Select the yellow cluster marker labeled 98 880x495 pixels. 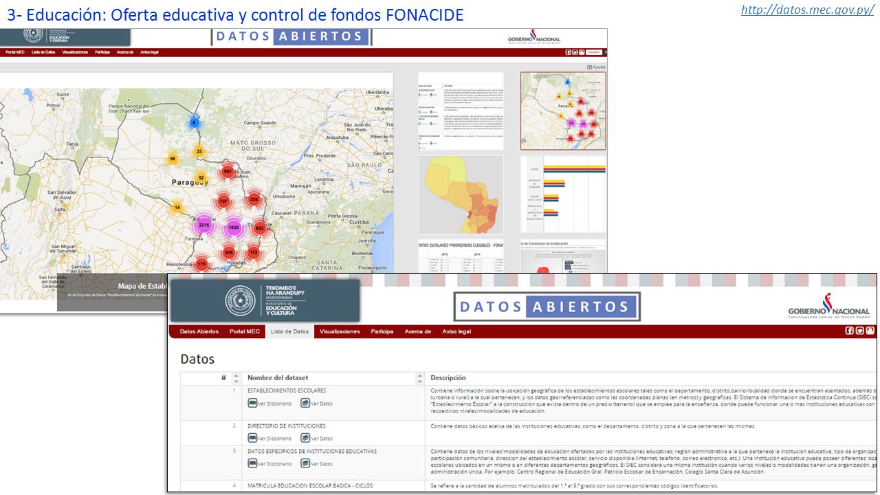(x=173, y=159)
